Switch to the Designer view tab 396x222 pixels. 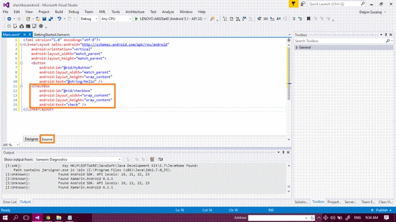point(31,139)
